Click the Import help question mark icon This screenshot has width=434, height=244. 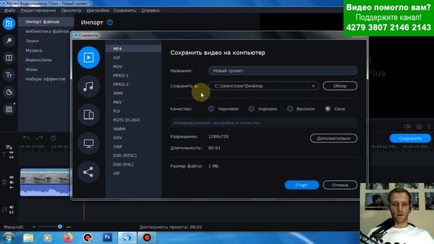pos(110,22)
